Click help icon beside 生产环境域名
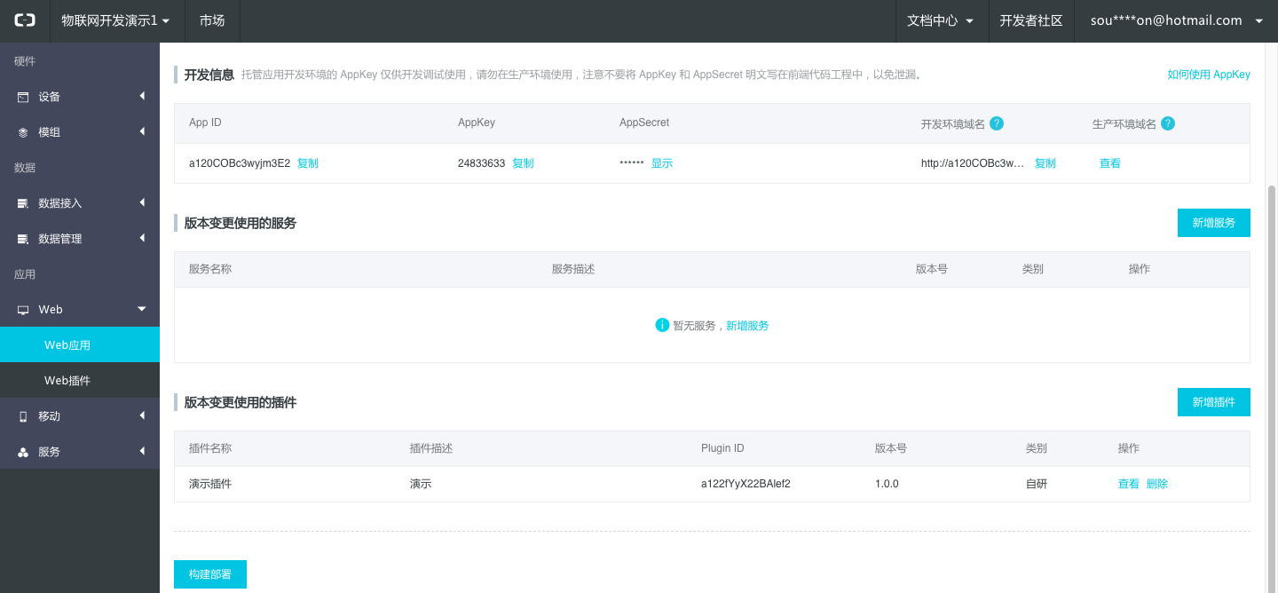The height and width of the screenshot is (593, 1278). click(1168, 123)
